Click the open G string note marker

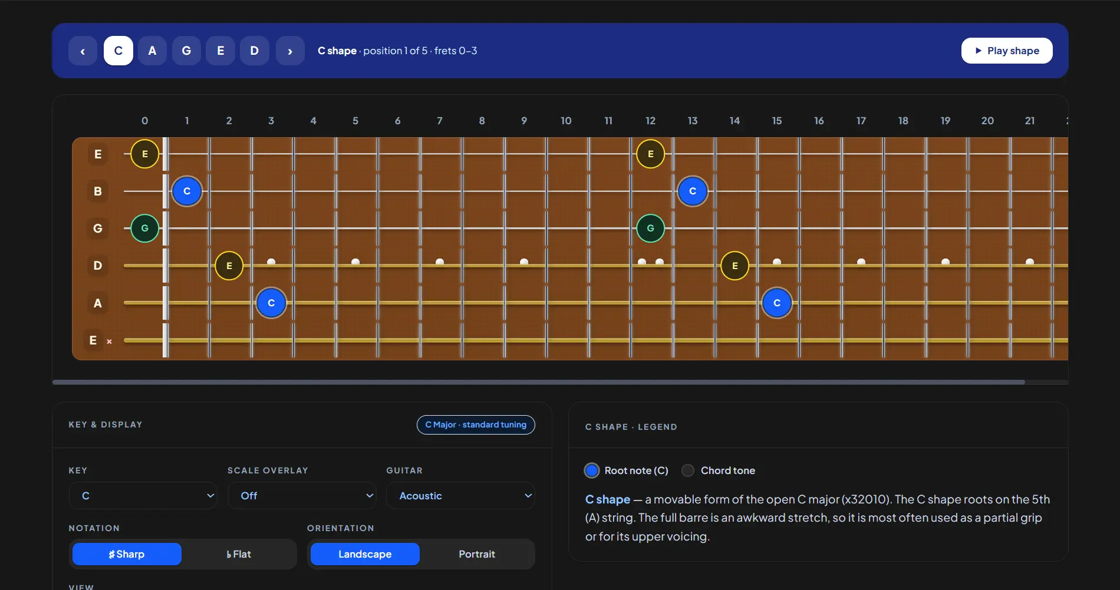click(145, 228)
